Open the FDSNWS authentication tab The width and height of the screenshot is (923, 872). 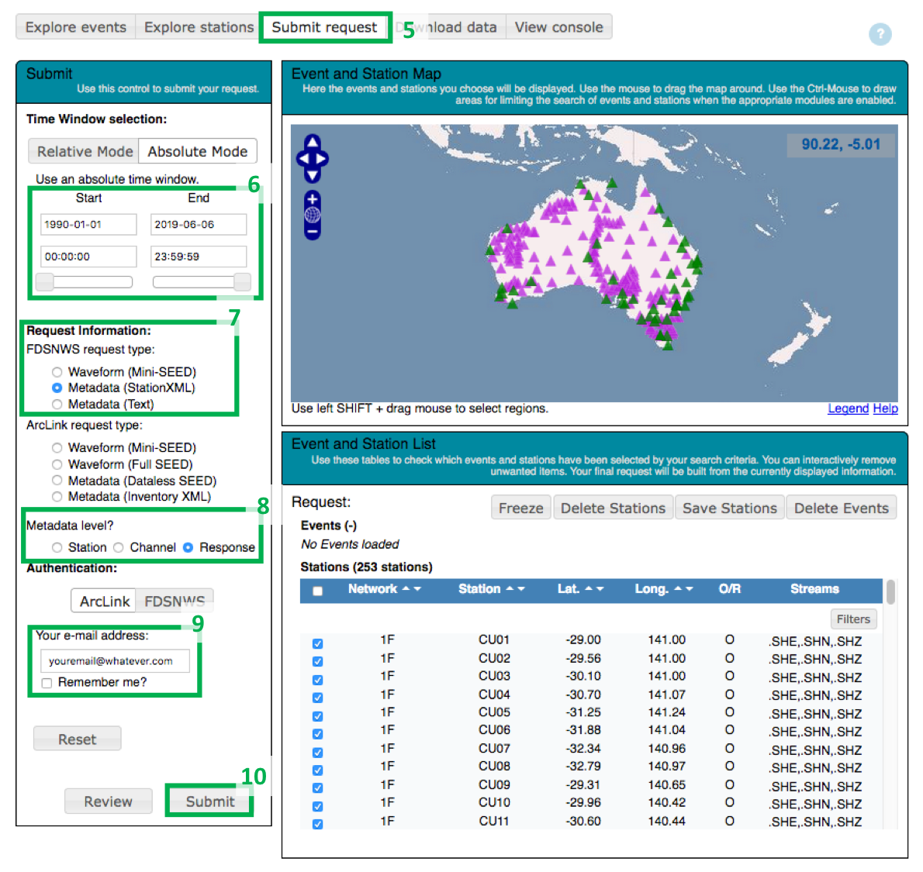pyautogui.click(x=175, y=600)
